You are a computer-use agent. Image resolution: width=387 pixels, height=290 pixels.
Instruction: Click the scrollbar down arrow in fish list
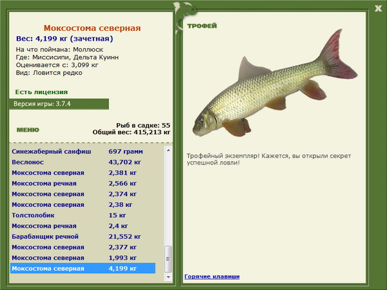168,277
